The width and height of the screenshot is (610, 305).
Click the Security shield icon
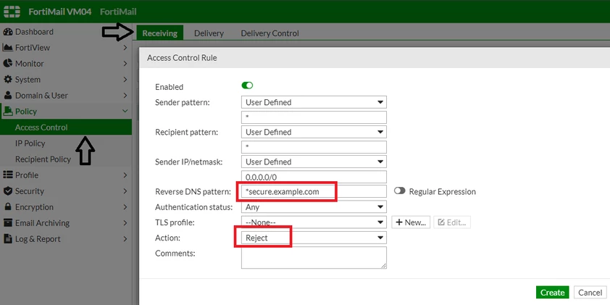coord(8,191)
